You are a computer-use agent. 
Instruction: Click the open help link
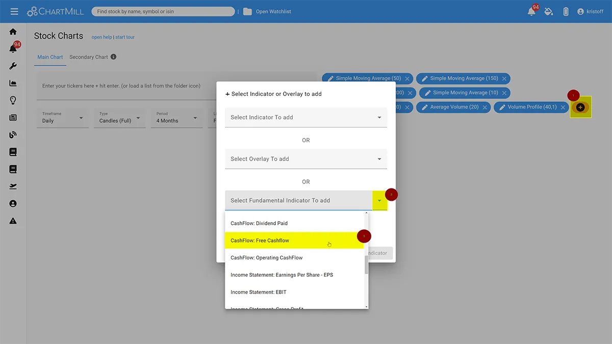coord(101,37)
